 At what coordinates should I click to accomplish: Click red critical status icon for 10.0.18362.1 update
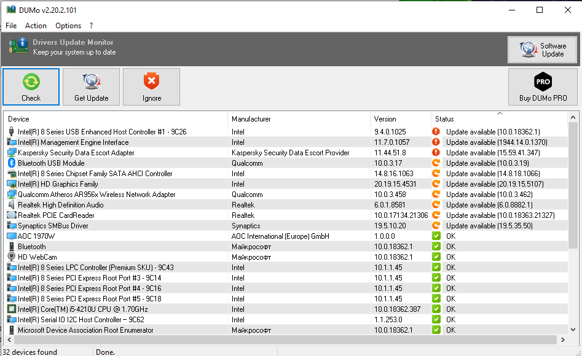(436, 131)
